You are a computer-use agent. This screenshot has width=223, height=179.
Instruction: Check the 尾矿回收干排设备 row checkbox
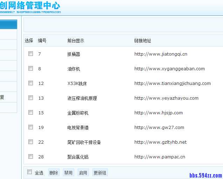(x=31, y=142)
